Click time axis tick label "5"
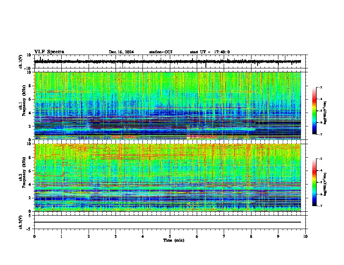 click(x=170, y=236)
